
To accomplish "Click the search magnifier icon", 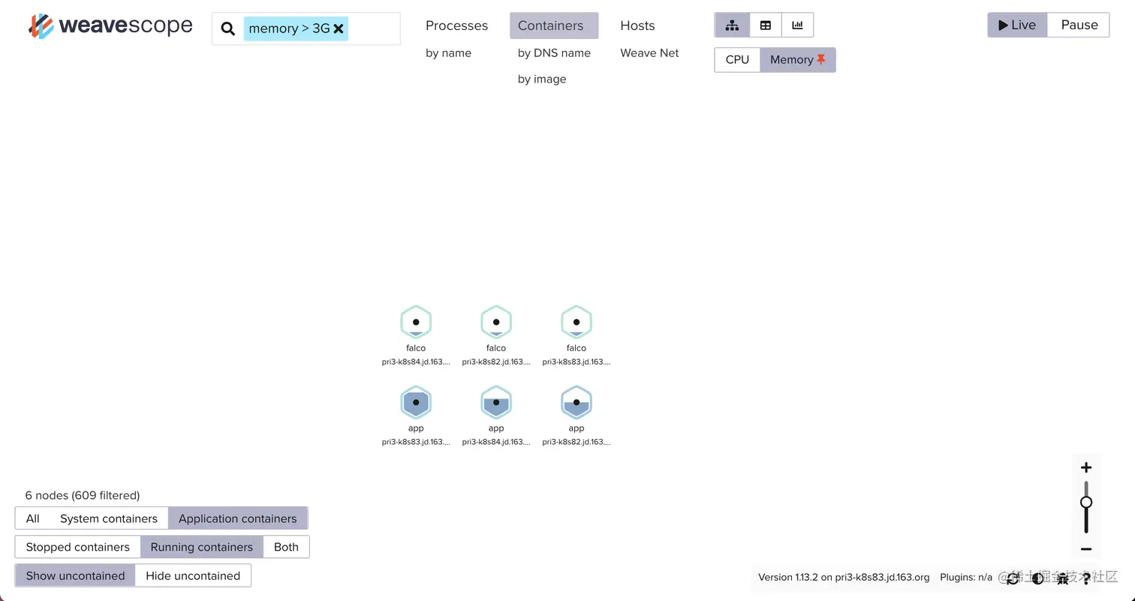I will [x=227, y=29].
